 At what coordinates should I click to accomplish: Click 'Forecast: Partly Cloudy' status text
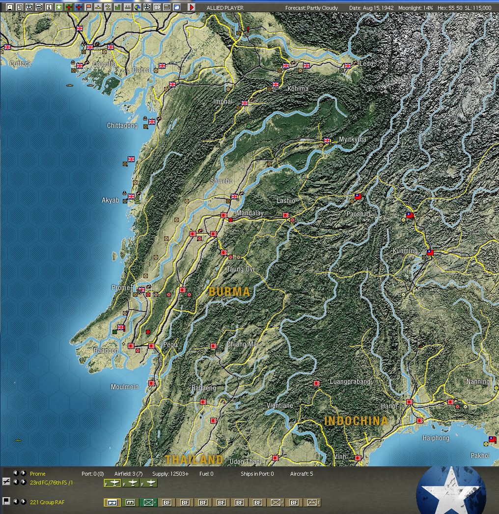click(x=311, y=8)
